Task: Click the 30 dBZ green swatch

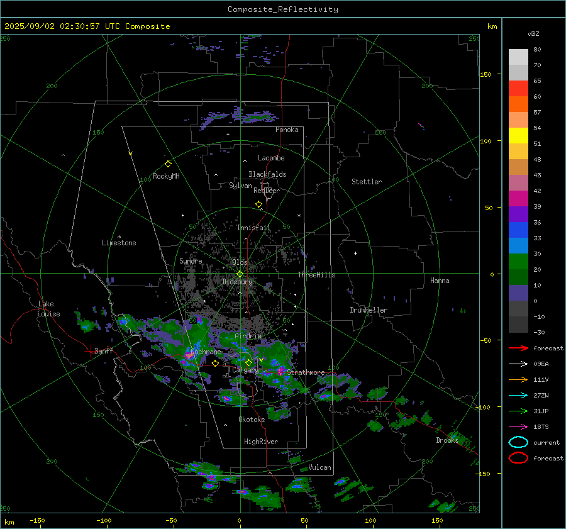Action: click(518, 262)
